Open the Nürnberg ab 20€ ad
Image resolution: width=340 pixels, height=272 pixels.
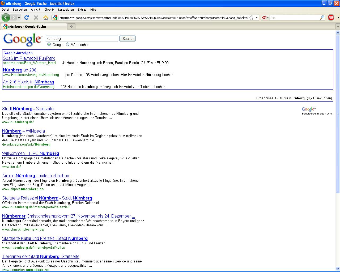pos(20,70)
